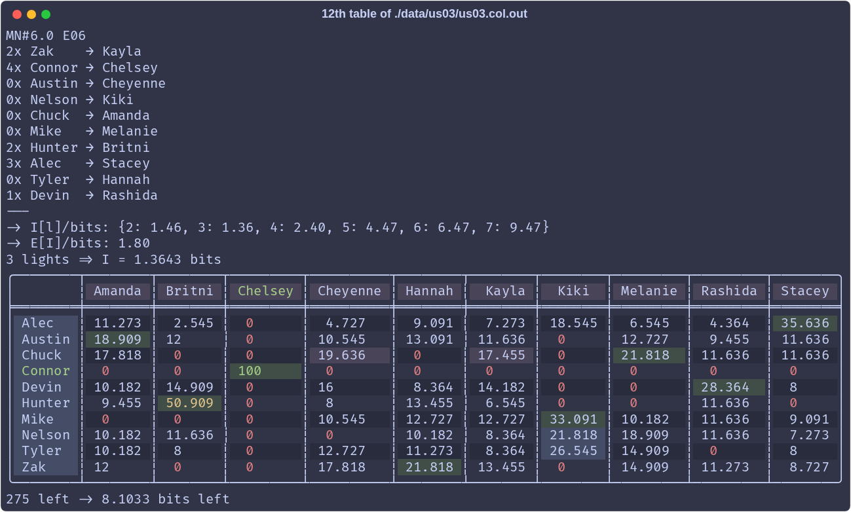The width and height of the screenshot is (851, 512).
Task: Click the Stacey column header
Action: [x=805, y=291]
